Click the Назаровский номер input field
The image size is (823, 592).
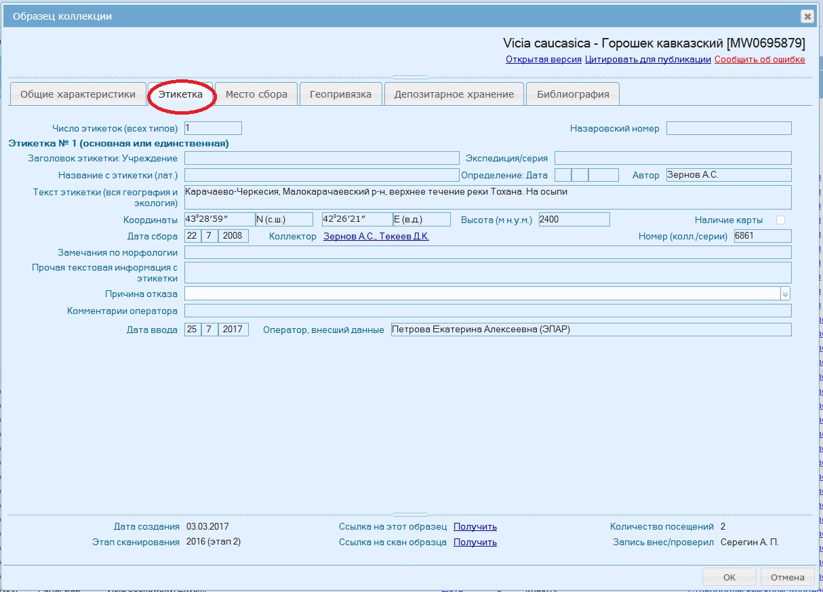point(728,128)
